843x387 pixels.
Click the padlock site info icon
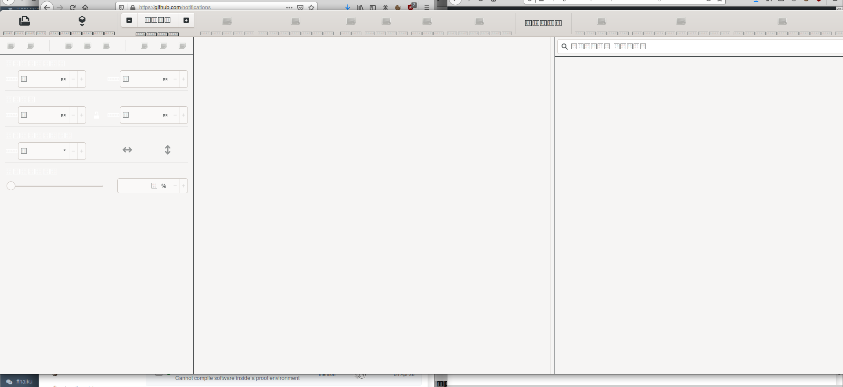133,7
